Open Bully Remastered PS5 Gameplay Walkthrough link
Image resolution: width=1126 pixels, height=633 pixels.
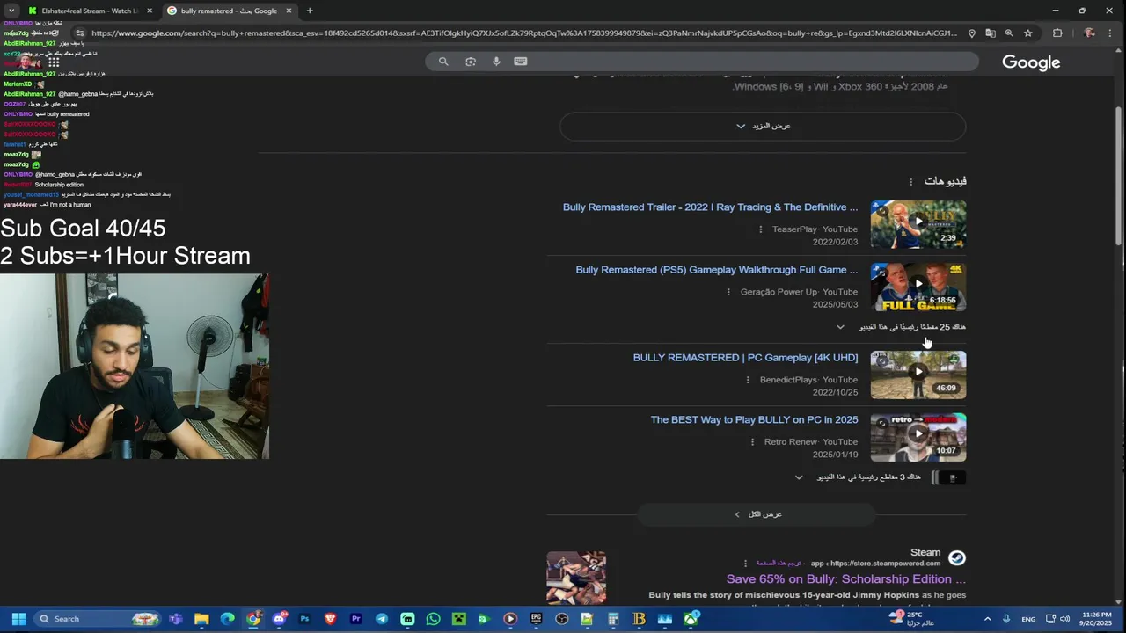[716, 270]
